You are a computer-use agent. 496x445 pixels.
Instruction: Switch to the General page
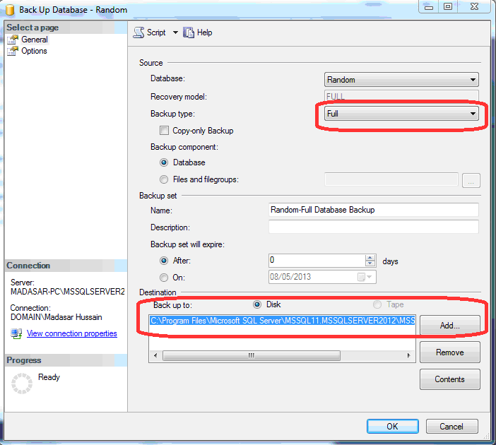[35, 40]
